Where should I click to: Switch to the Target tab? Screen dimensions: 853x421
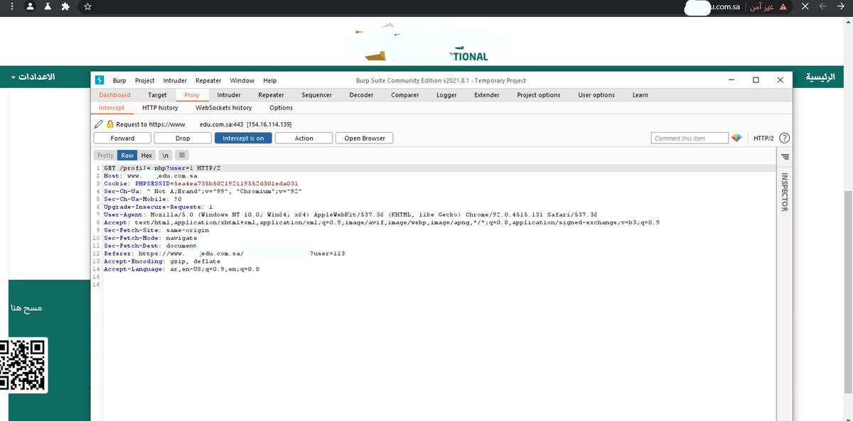157,95
